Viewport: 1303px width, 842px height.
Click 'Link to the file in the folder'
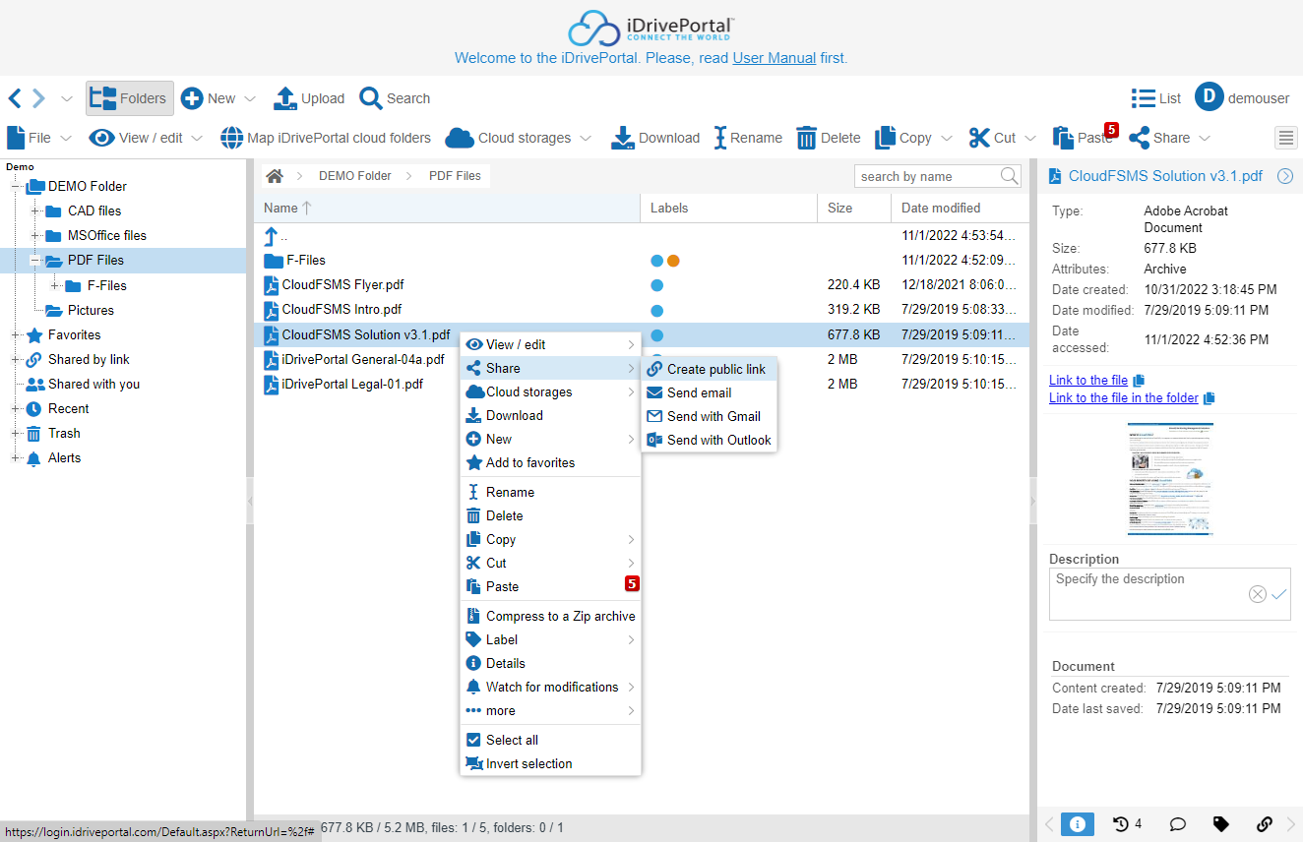pyautogui.click(x=1123, y=398)
